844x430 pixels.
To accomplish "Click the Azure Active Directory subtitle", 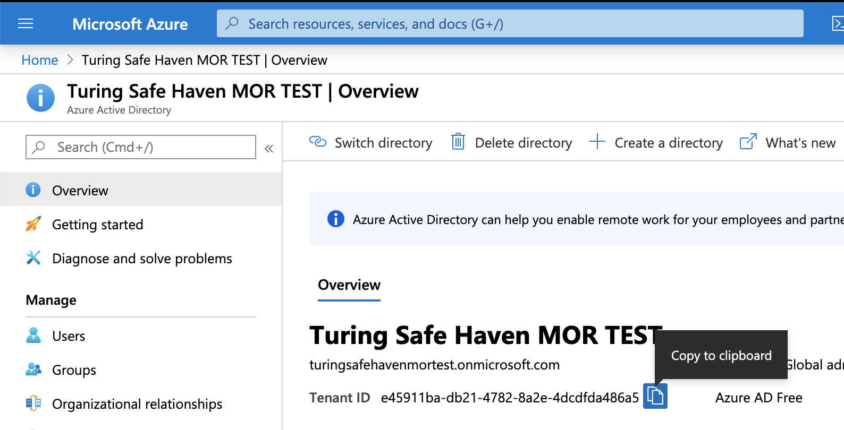I will pos(119,110).
